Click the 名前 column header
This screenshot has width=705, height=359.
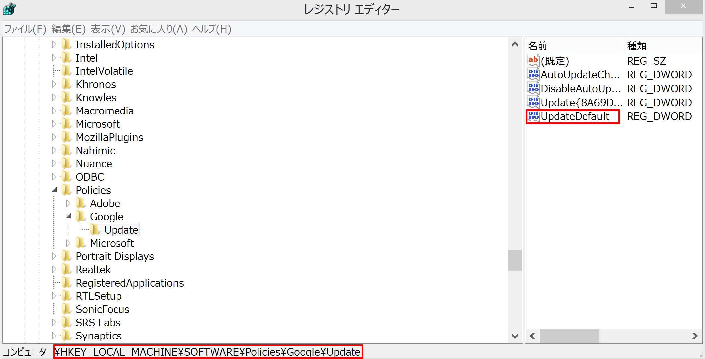574,46
